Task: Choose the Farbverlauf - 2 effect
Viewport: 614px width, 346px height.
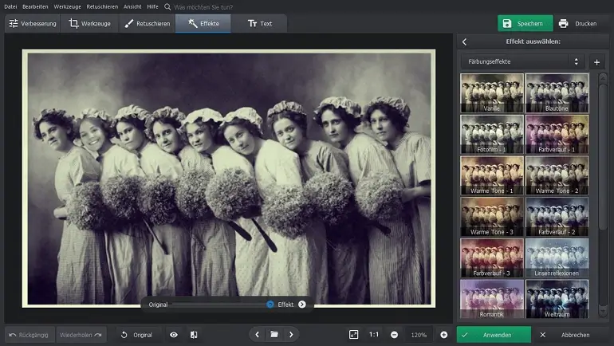Action: pyautogui.click(x=557, y=216)
